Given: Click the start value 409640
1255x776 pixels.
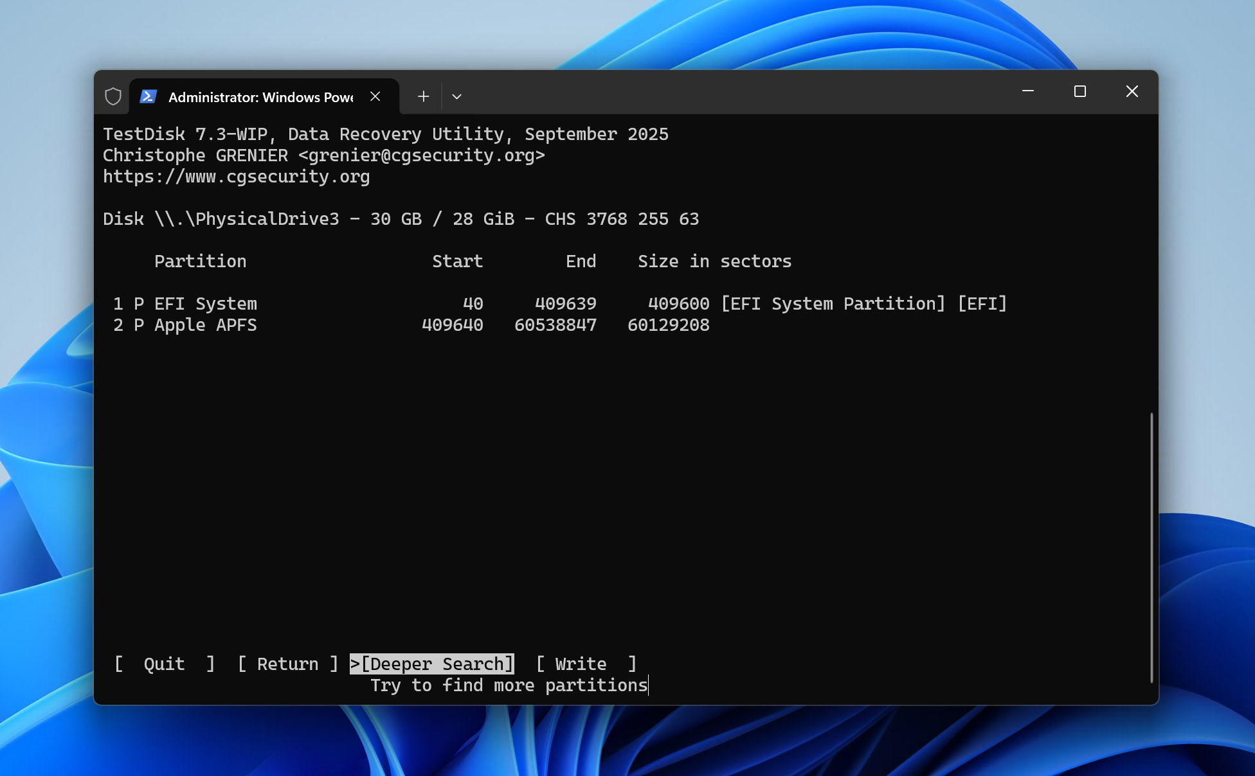Looking at the screenshot, I should (x=453, y=325).
